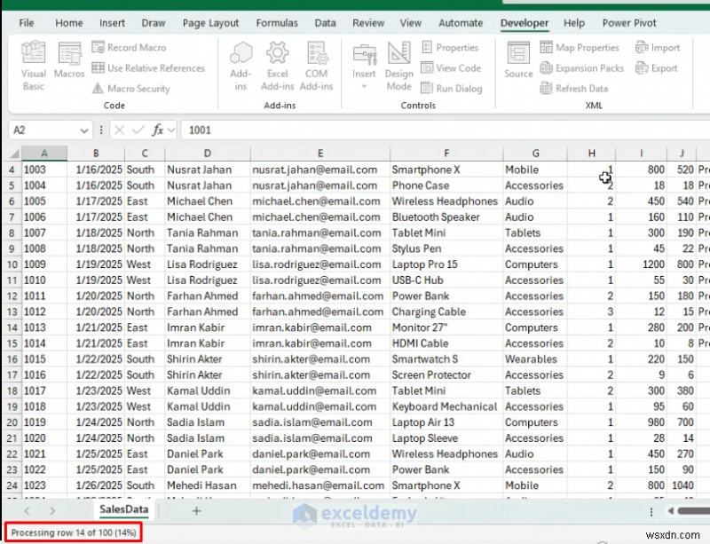Image resolution: width=710 pixels, height=544 pixels.
Task: Open the XML Source pane
Action: [518, 60]
